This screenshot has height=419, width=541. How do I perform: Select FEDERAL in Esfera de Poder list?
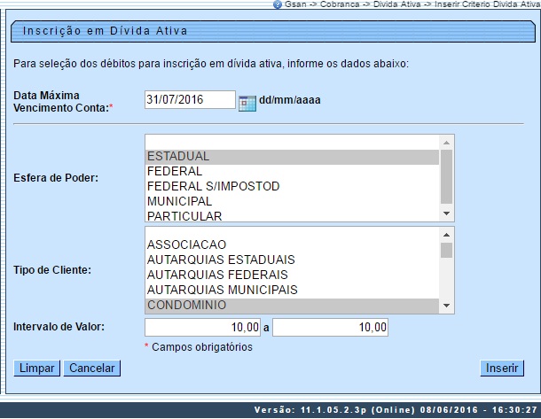coord(292,171)
